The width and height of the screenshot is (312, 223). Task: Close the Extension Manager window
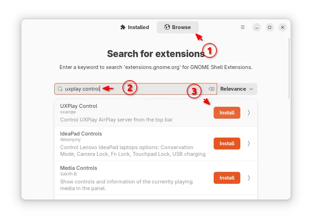283,27
